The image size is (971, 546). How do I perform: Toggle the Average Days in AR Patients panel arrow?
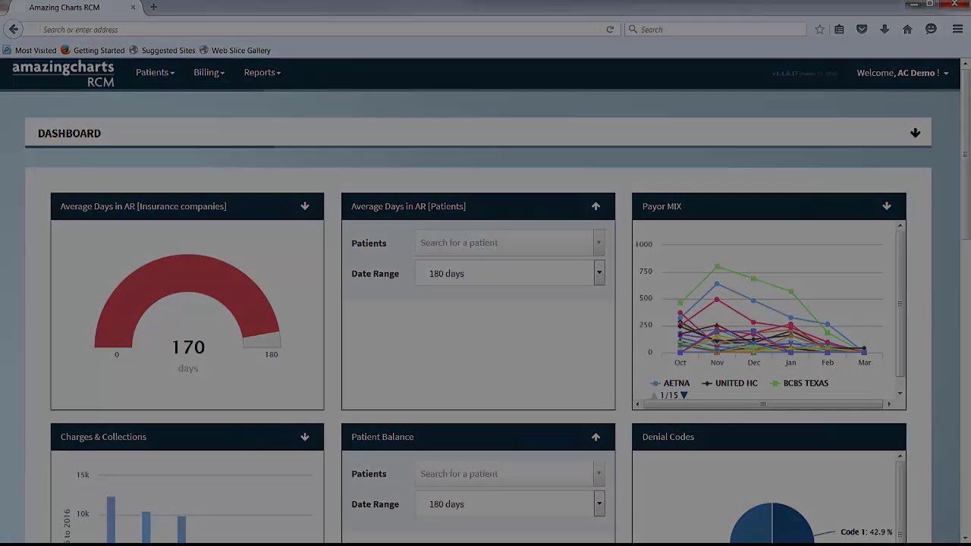tap(595, 206)
